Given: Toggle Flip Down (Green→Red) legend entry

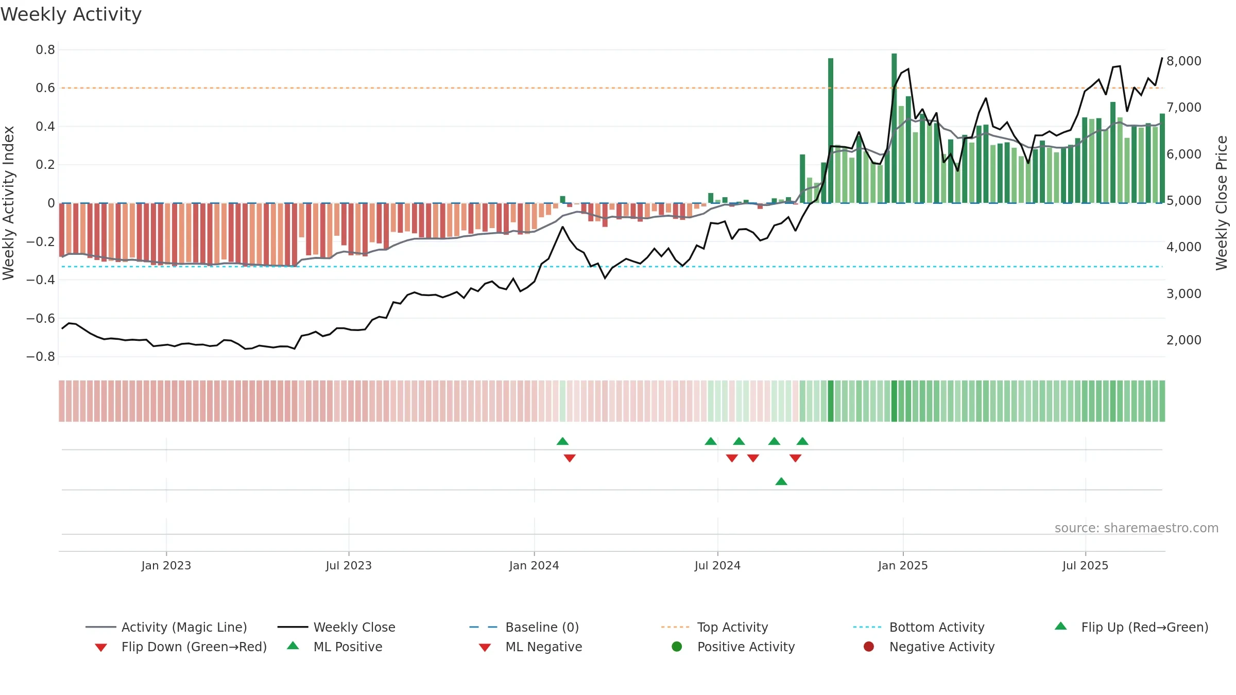Looking at the screenshot, I should click(x=180, y=647).
